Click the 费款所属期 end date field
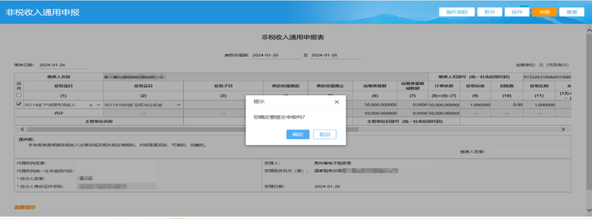Image resolution: width=592 pixels, height=219 pixels. click(x=335, y=55)
